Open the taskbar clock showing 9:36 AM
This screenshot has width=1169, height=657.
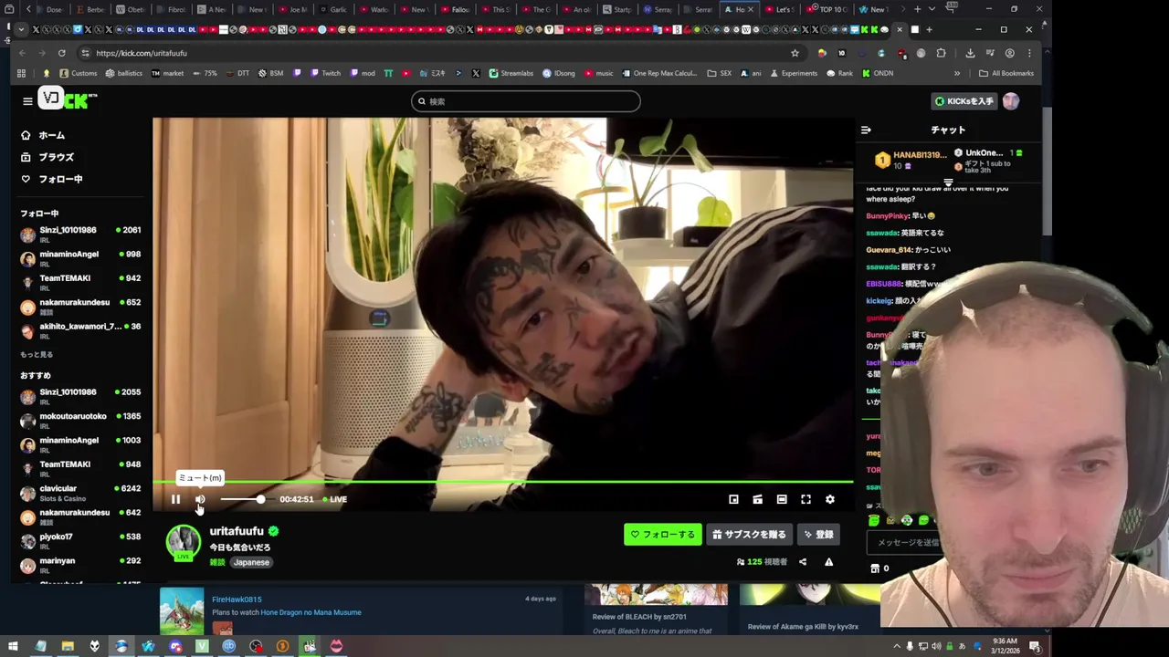click(x=1005, y=646)
